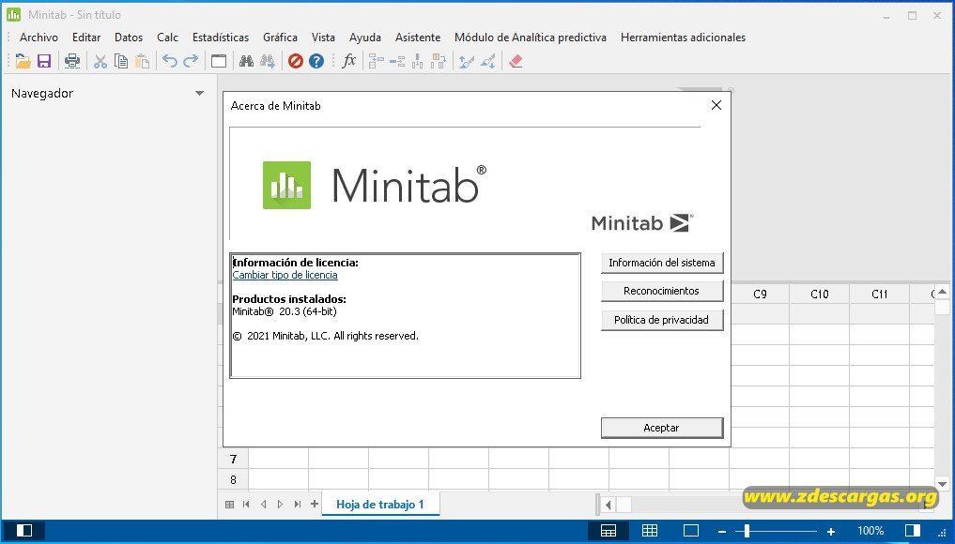Open the Herramientas adicionales menu
The image size is (955, 544).
[683, 38]
